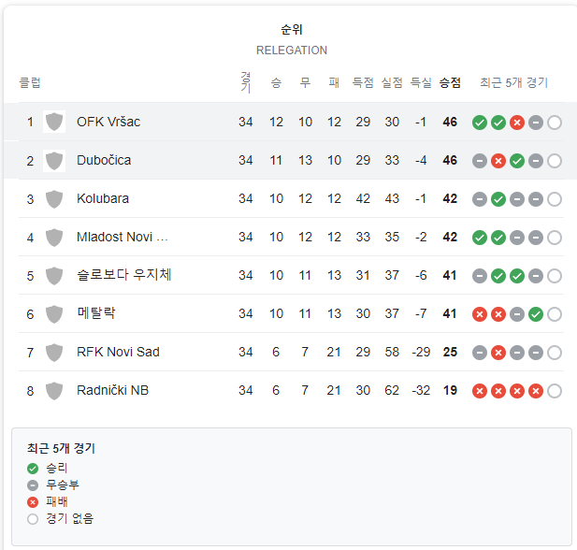
Task: Click the 최근 5개 경기 column header
Action: 513,82
